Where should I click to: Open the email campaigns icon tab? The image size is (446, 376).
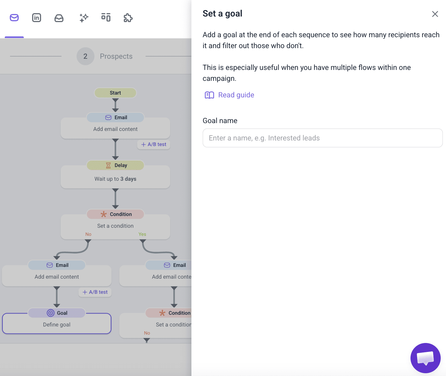click(14, 18)
